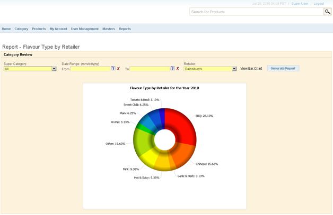Viewport: 333px width, 215px height.
Task: Click the label Garlic & Herb: 3.13%
Action: point(191,176)
